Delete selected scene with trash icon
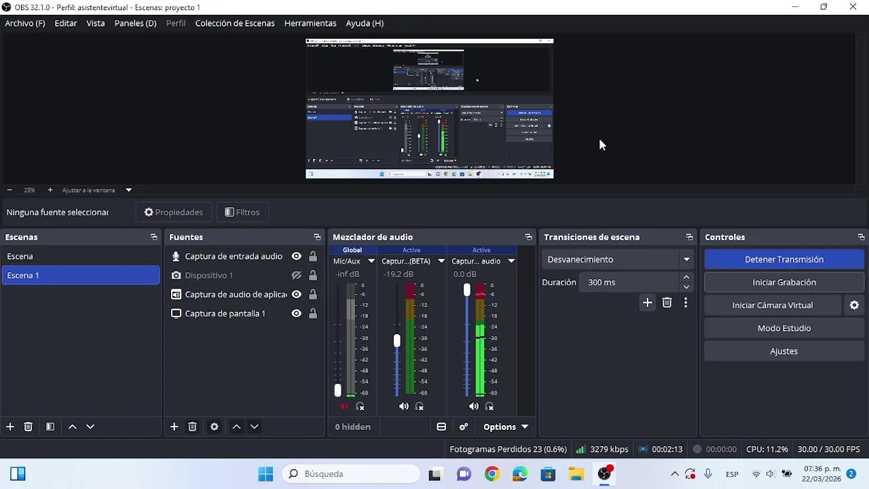 point(29,427)
